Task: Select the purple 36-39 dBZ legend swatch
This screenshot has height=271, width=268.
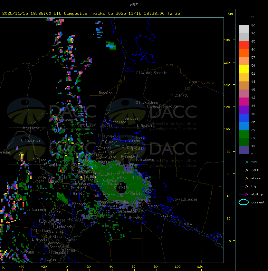Action: [244, 109]
